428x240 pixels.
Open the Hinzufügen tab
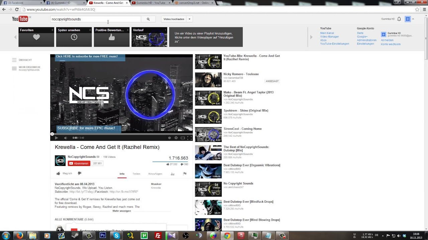[155, 174]
